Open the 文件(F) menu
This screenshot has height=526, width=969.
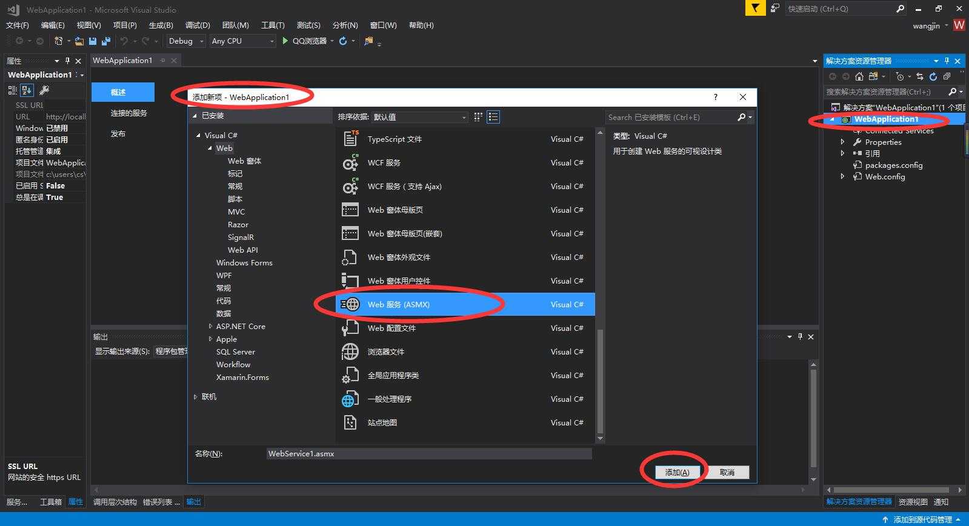point(18,25)
